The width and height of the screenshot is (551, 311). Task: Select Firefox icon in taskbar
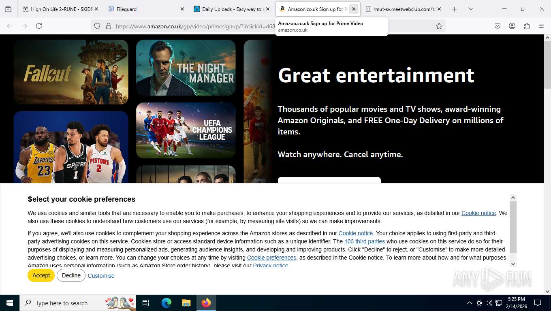(x=206, y=303)
